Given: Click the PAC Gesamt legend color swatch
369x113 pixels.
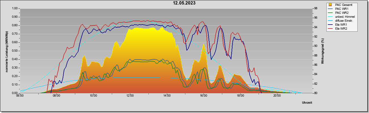Looking at the screenshot, I should (331, 5).
